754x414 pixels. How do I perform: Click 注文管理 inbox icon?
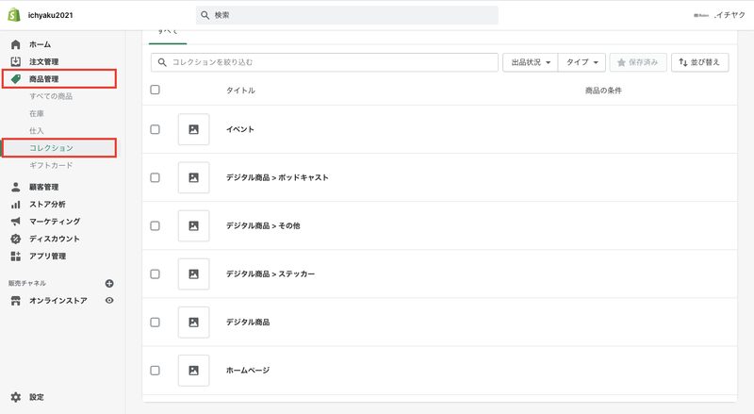click(16, 61)
